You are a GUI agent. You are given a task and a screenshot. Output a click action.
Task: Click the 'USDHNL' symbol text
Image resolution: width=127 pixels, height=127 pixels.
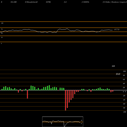tap(86, 2)
